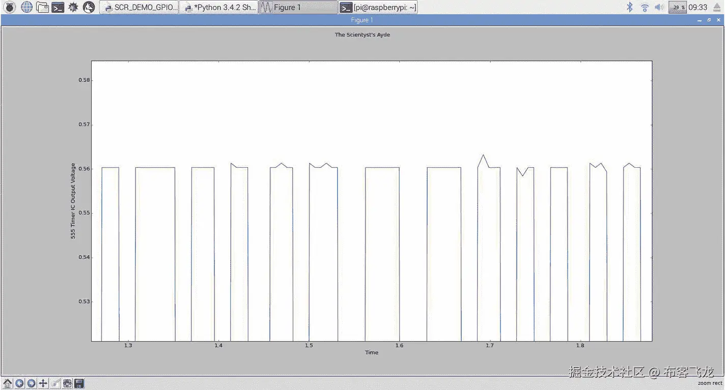Click the Back navigation arrow in Figure toolbar

click(19, 383)
